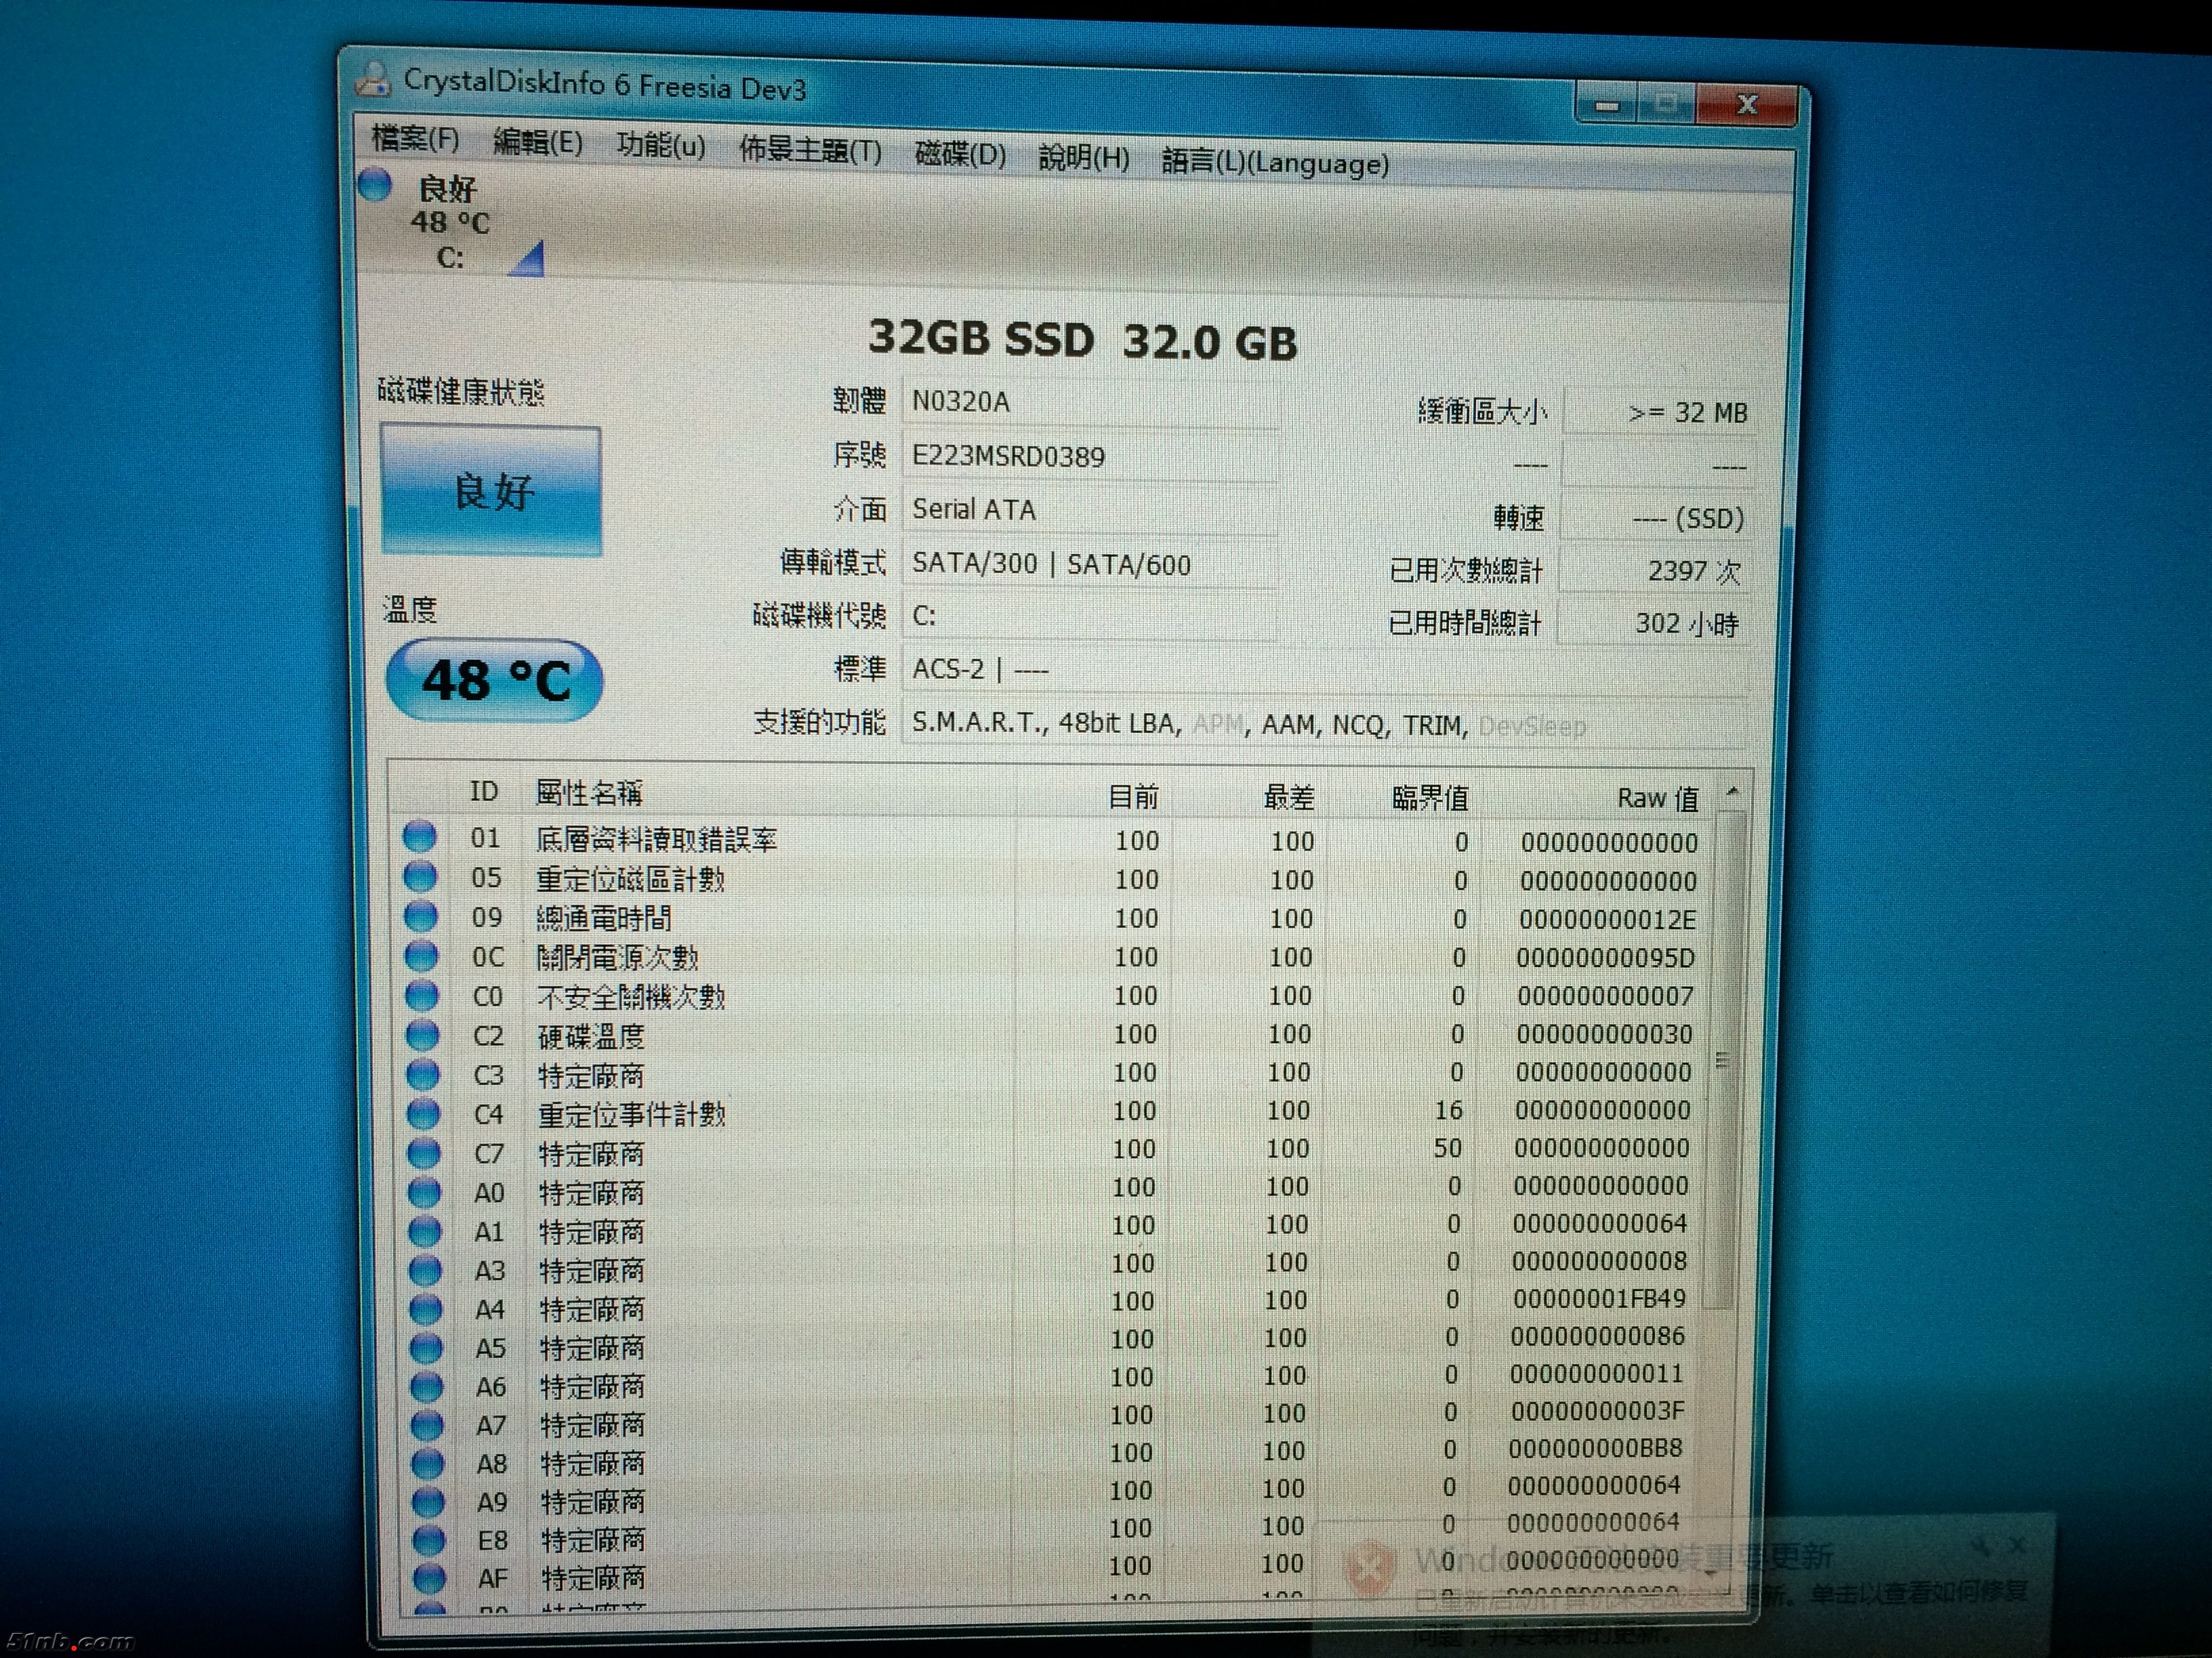2212x1658 pixels.
Task: Open the 磁碟(D) menu
Action: point(960,155)
